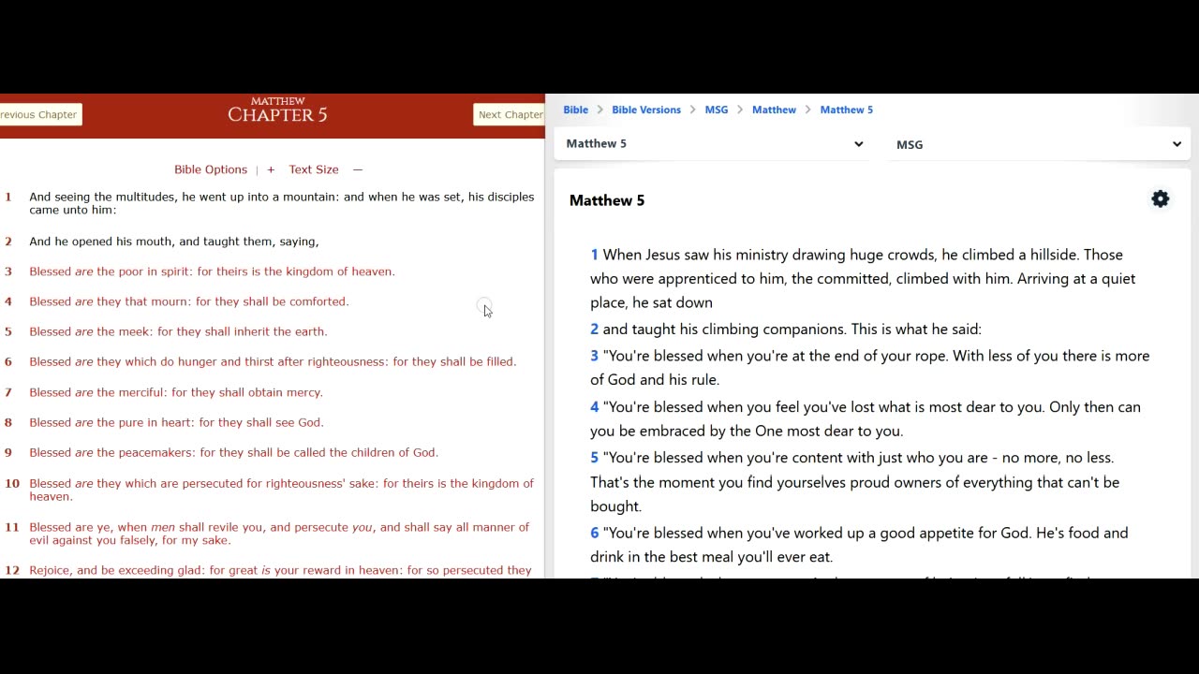Open Bible Options
This screenshot has width=1199, height=674.
coord(211,169)
